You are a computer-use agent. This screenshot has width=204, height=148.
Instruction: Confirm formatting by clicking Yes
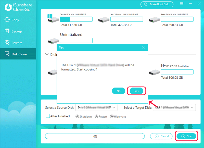137,91
